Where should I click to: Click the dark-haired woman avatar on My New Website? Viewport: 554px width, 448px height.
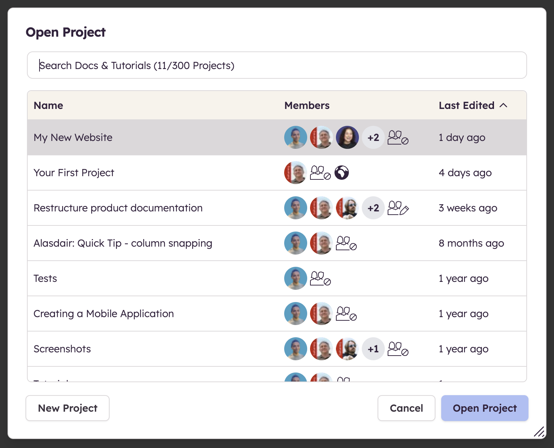[347, 138]
